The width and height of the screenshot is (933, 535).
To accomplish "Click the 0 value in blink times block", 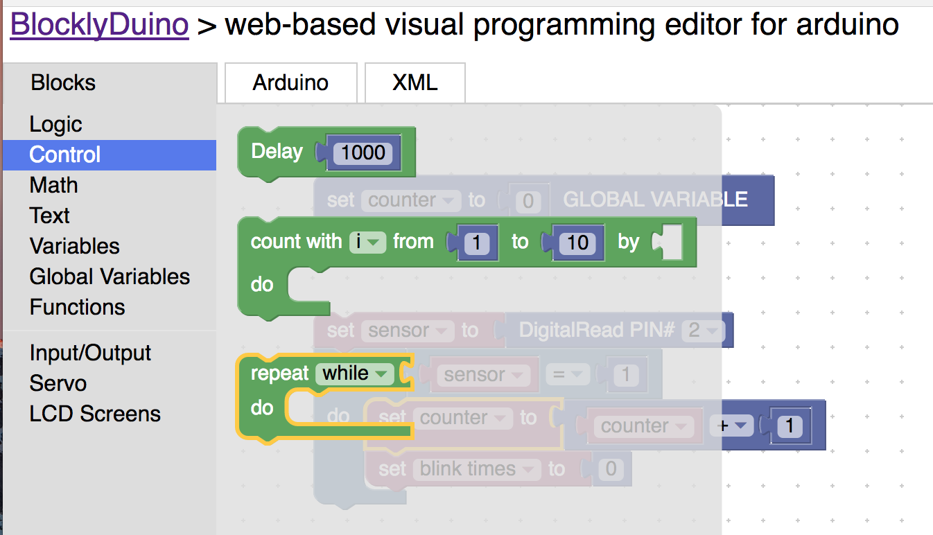I will point(610,469).
